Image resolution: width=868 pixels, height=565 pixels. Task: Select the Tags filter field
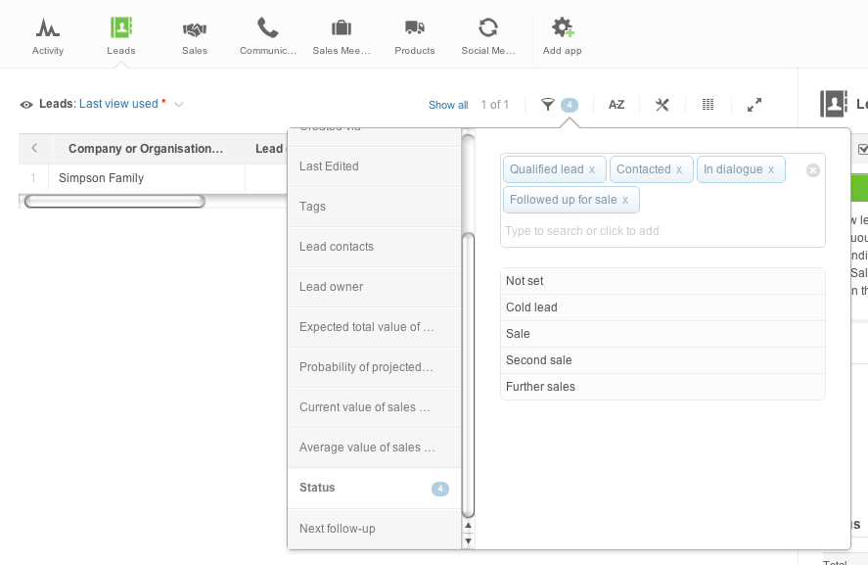tap(374, 207)
